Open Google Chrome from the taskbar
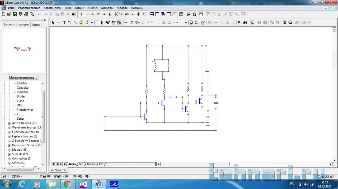This screenshot has height=189, width=338. click(x=67, y=184)
